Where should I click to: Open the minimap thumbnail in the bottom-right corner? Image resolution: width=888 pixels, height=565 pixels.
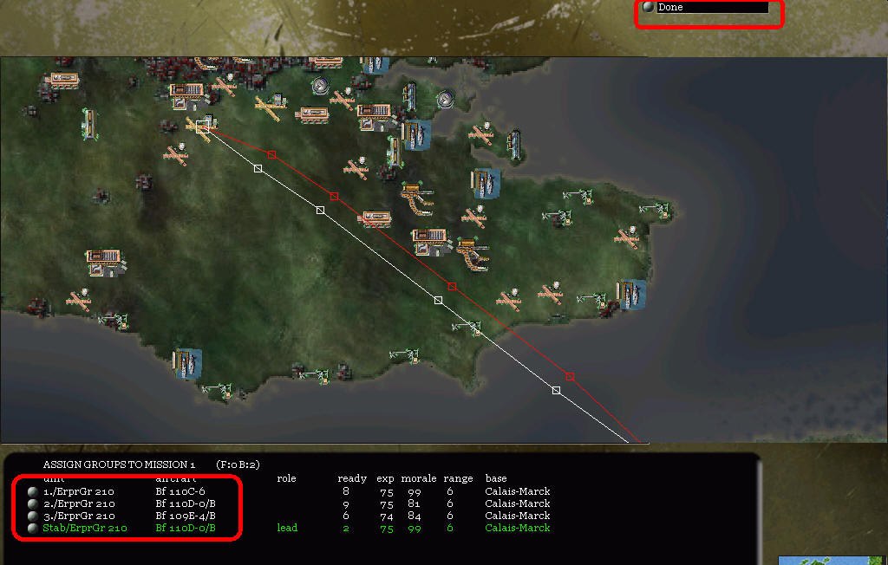[832, 560]
